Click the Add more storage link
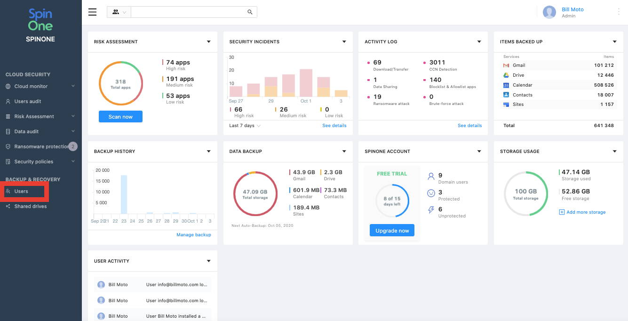The height and width of the screenshot is (321, 628). 585,212
